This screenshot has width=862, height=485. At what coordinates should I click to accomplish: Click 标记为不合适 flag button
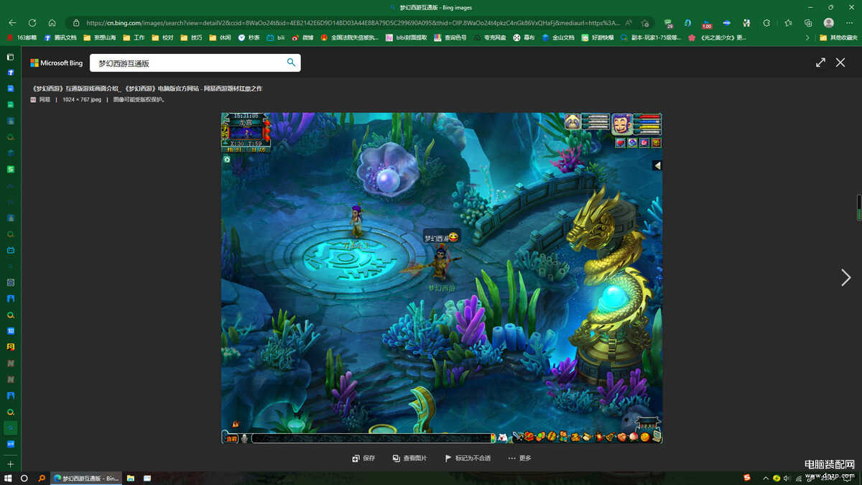point(468,458)
